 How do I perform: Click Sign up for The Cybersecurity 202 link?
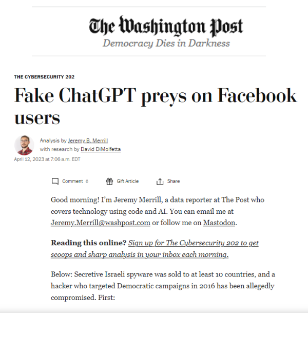pos(193,243)
